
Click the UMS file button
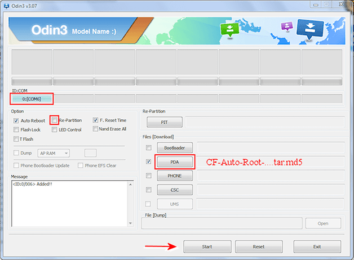point(175,204)
